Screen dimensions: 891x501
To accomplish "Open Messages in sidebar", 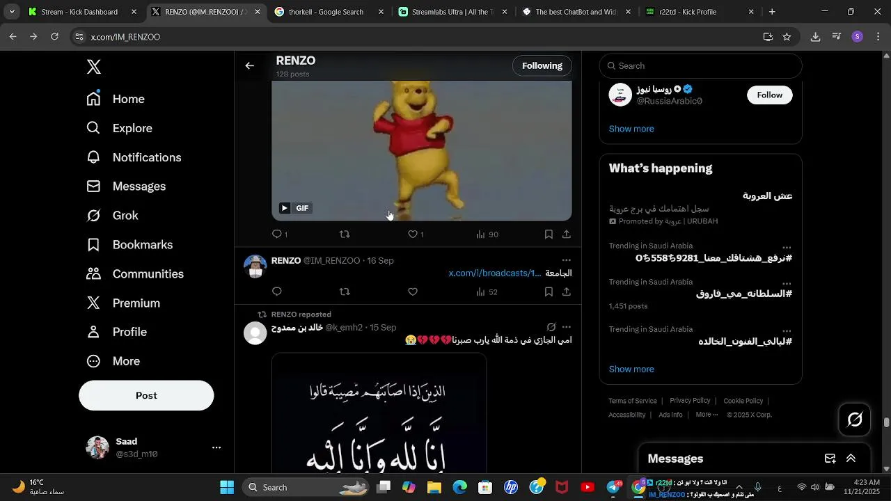I will pyautogui.click(x=126, y=186).
